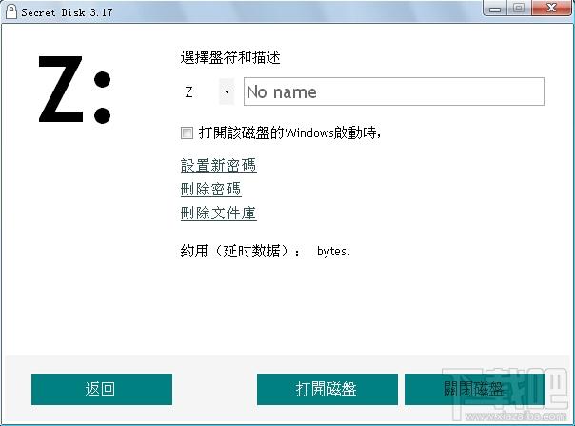This screenshot has height=426, width=575.
Task: Maximize the Secret Disk window
Action: [518, 8]
